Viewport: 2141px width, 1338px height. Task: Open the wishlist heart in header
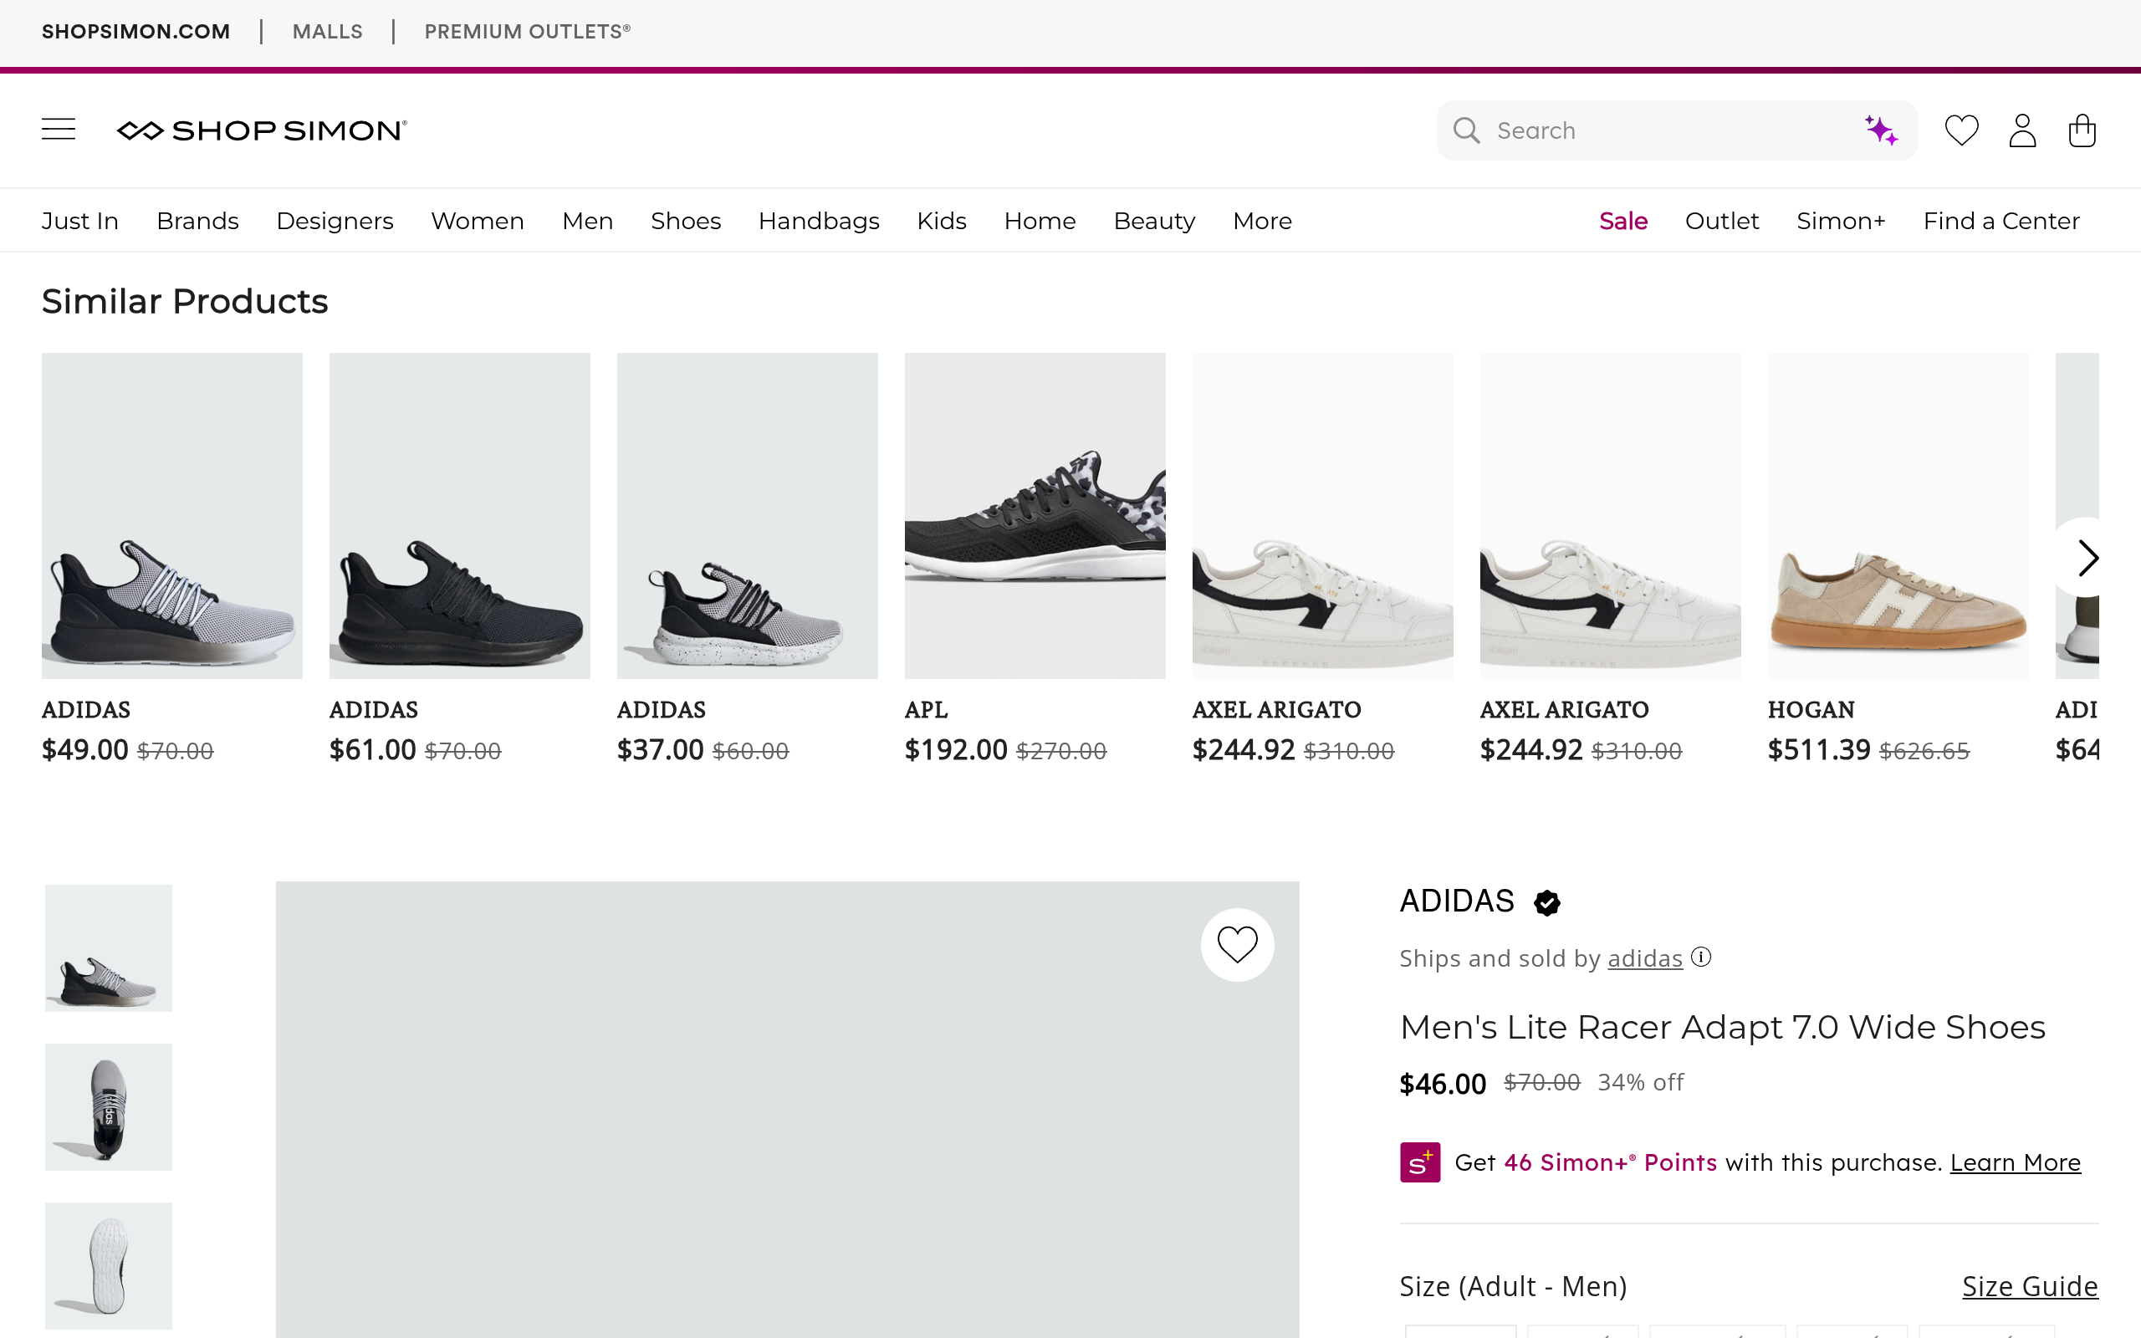point(1961,130)
